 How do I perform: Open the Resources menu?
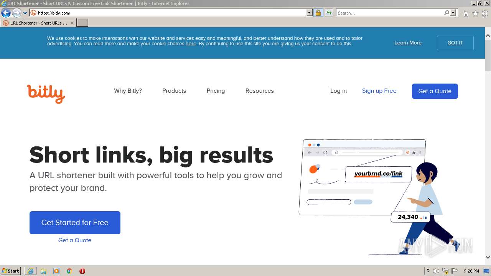point(260,91)
